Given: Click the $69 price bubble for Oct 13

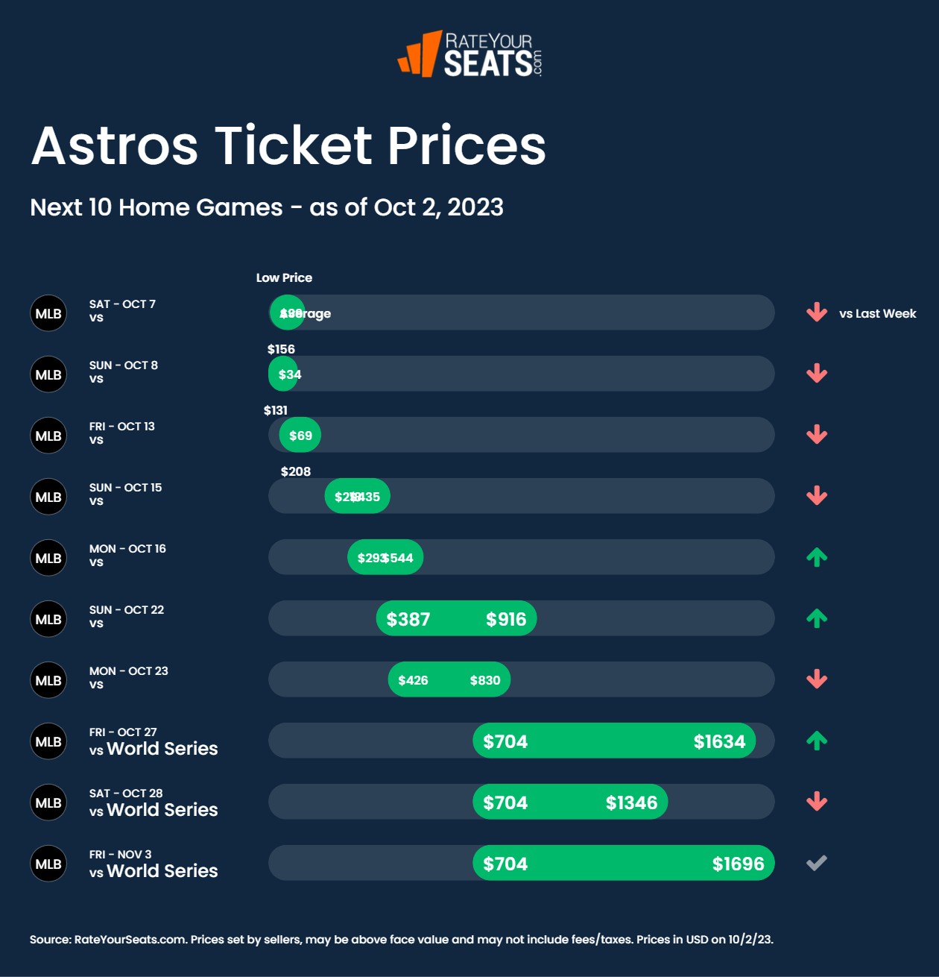Looking at the screenshot, I should [x=300, y=436].
